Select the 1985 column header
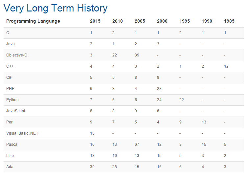248x176 pixels. click(x=229, y=21)
